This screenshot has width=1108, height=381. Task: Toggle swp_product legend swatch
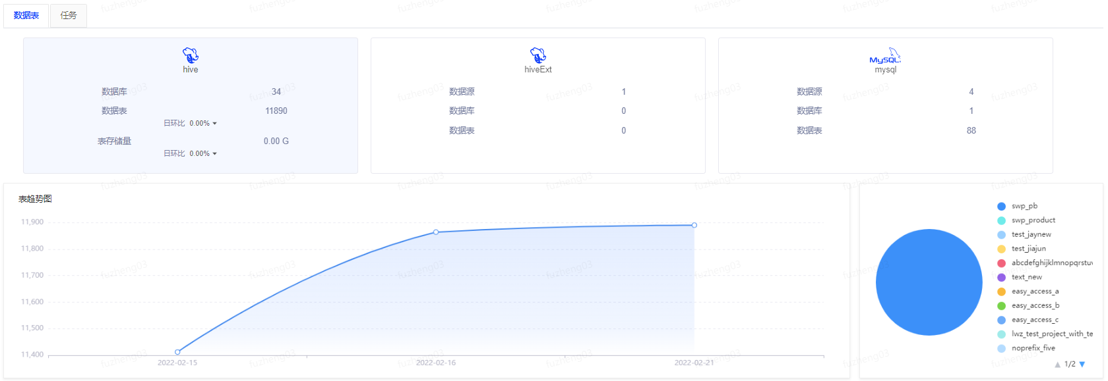(1001, 220)
